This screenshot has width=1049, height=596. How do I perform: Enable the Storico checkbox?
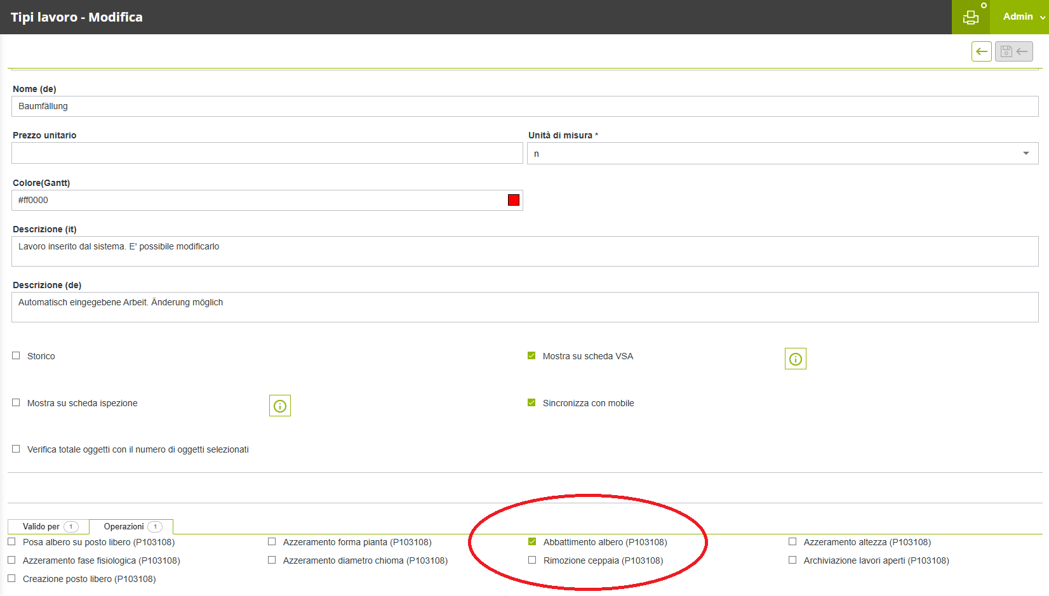[16, 356]
